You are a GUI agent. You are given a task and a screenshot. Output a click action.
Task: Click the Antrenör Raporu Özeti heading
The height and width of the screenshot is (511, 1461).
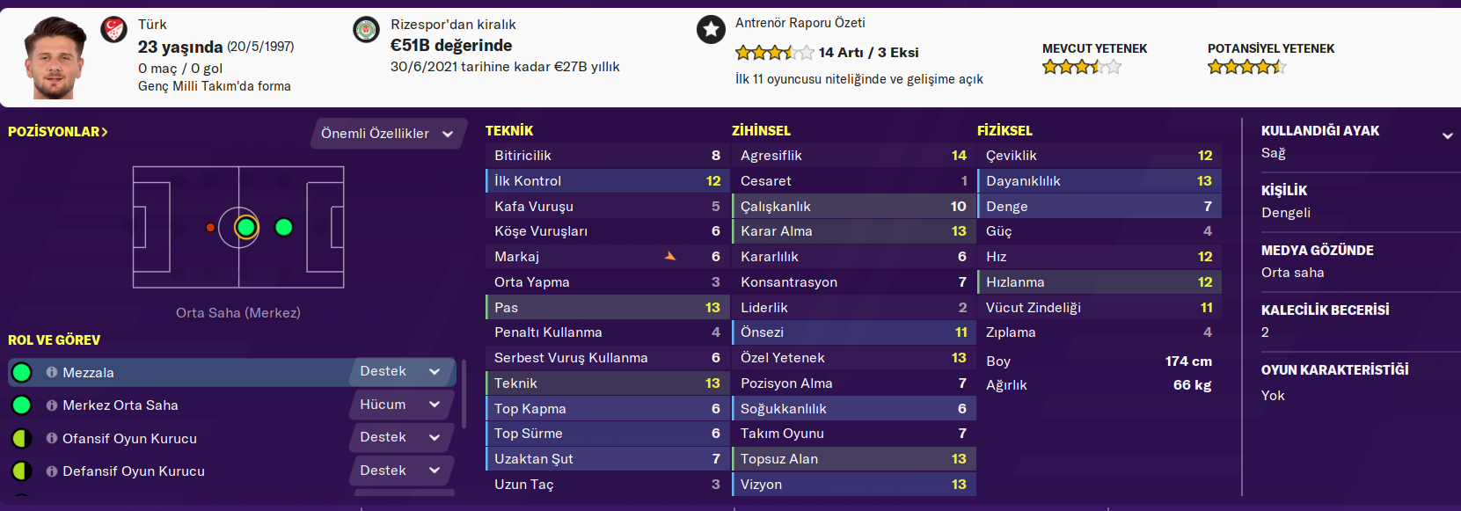800,23
